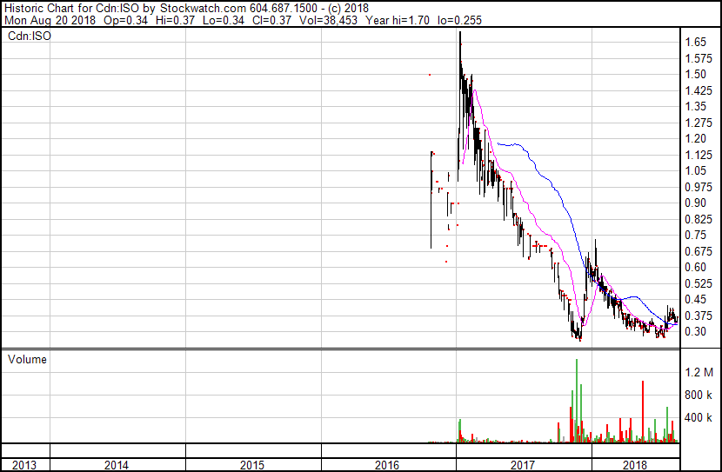Click the lo=0.255 yearly low value
Viewport: 722px width, 472px height.
459,20
